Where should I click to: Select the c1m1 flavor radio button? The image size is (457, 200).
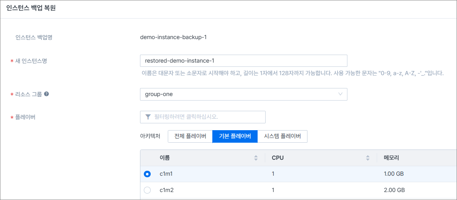[147, 174]
